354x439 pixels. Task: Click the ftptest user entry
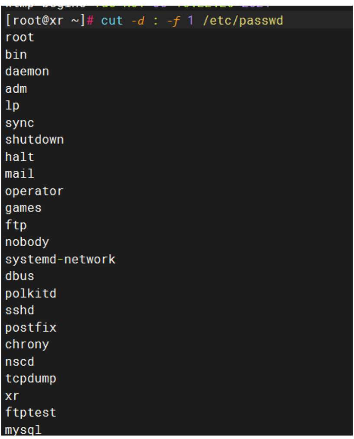tap(31, 413)
